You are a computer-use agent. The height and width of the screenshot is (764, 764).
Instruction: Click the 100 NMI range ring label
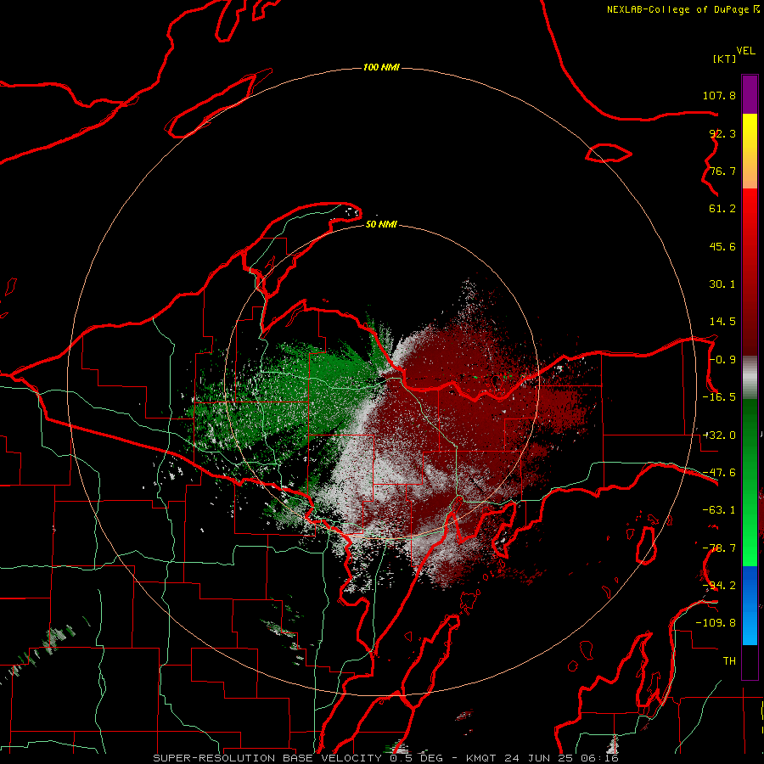point(381,67)
